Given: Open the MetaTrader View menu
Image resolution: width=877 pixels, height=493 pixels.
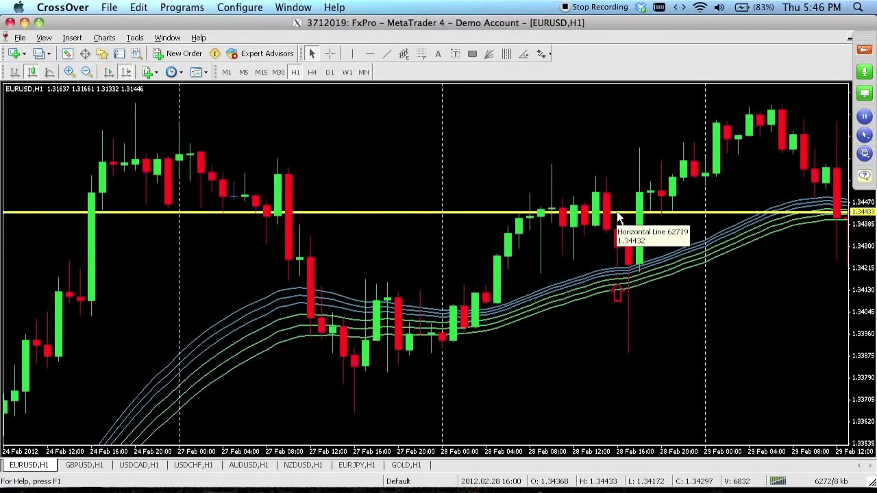Looking at the screenshot, I should [44, 38].
